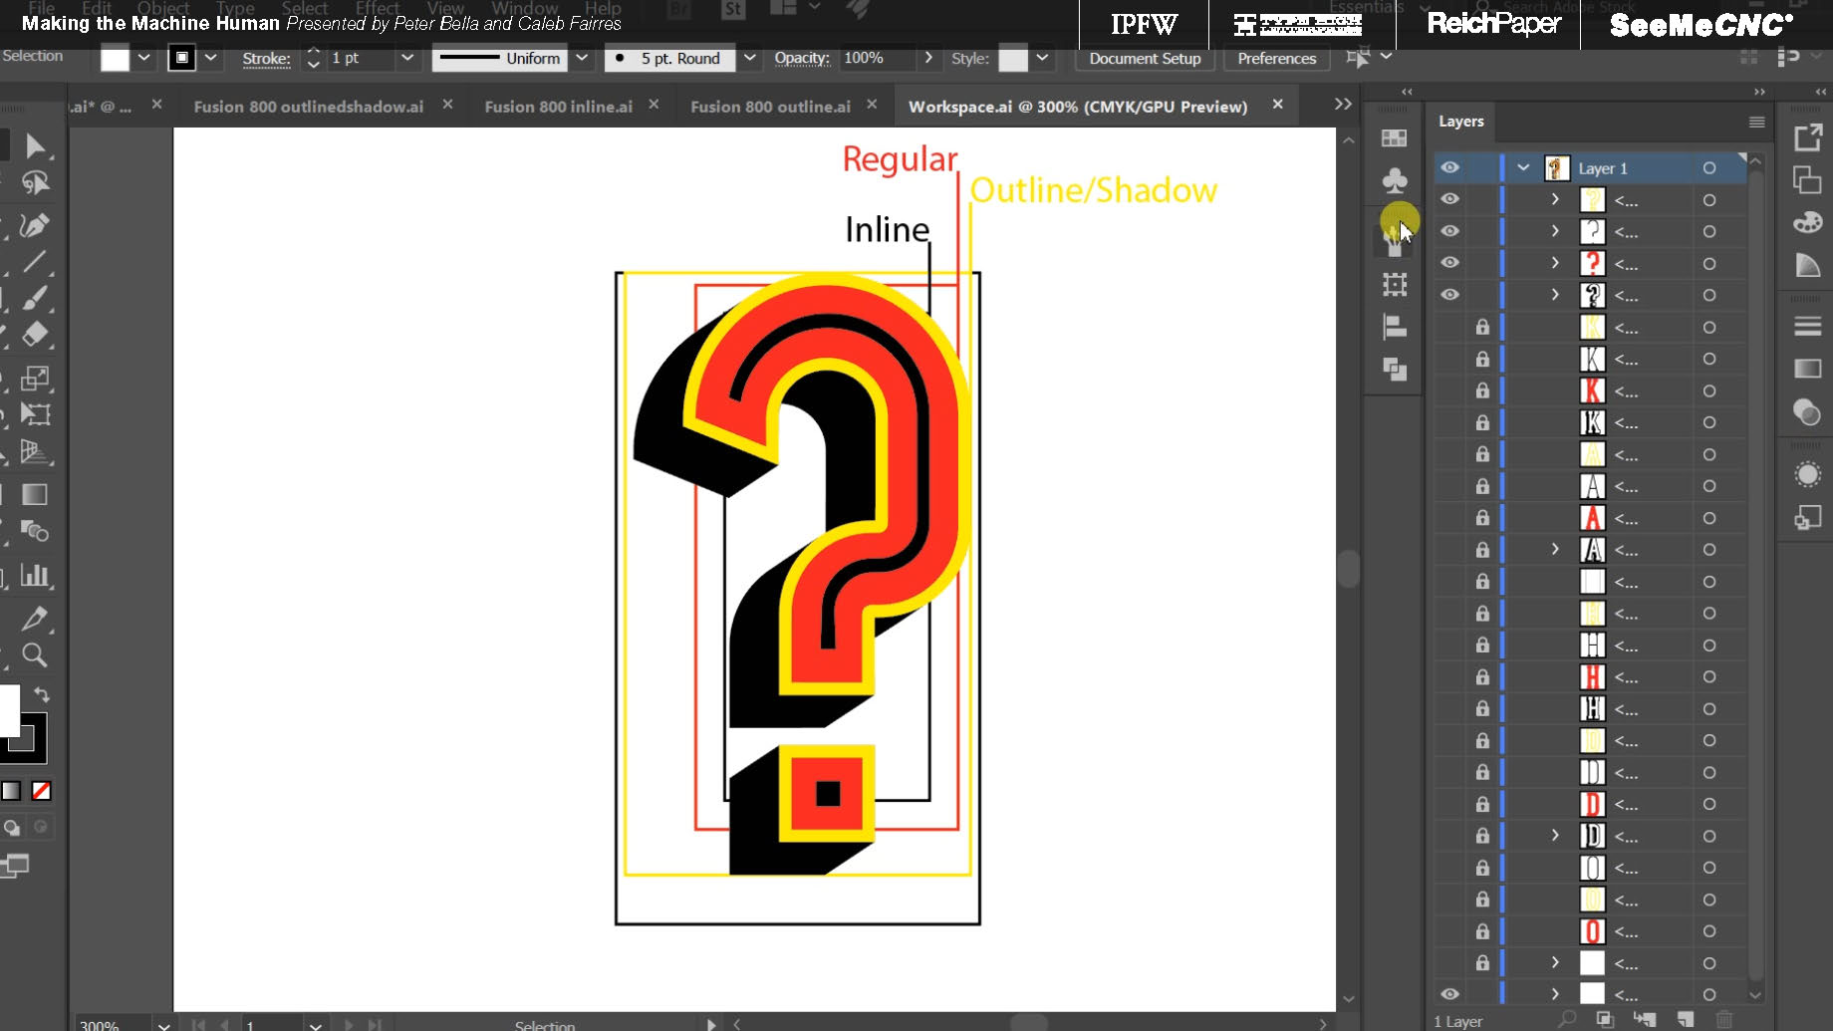Open the Stroke panel icon
Image resolution: width=1833 pixels, height=1031 pixels.
1807,326
